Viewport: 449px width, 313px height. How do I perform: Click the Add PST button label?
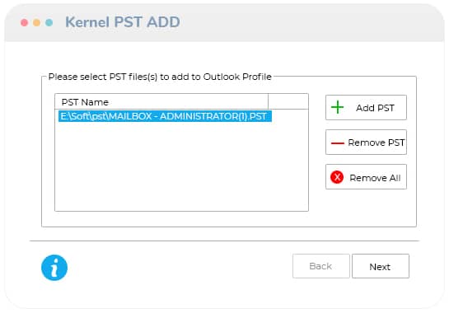[375, 108]
